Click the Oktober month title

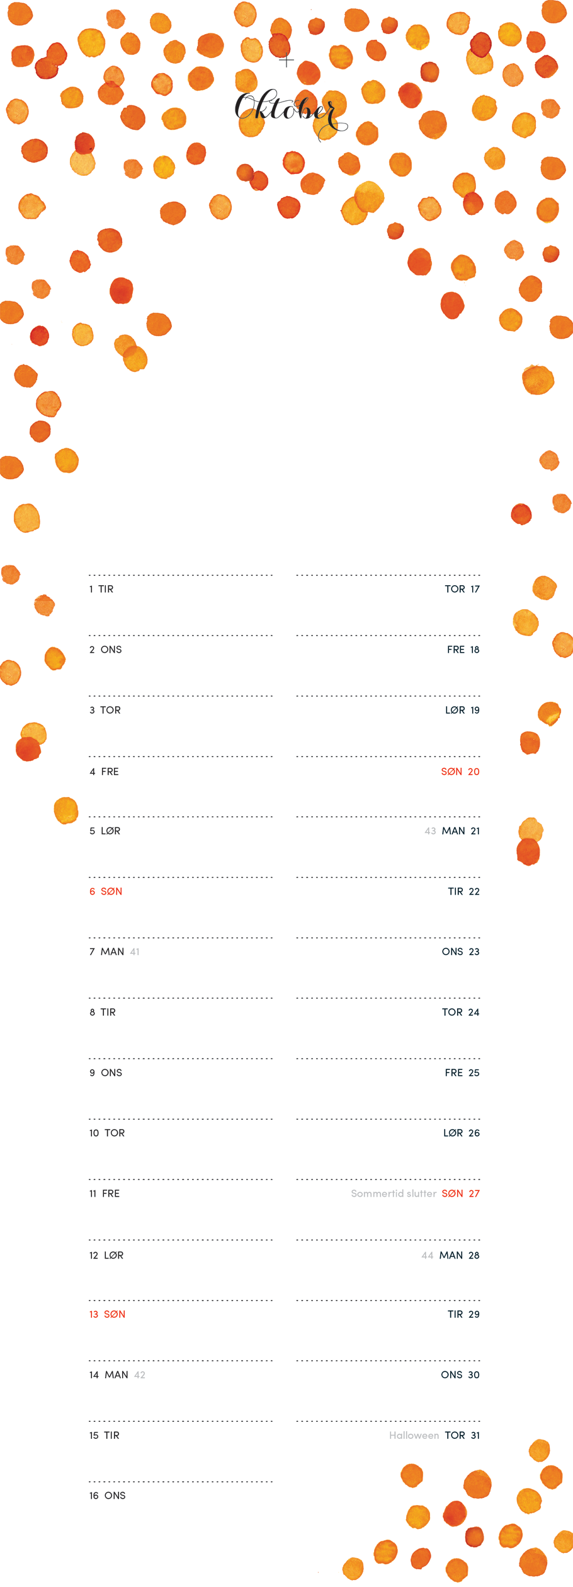pos(288,111)
